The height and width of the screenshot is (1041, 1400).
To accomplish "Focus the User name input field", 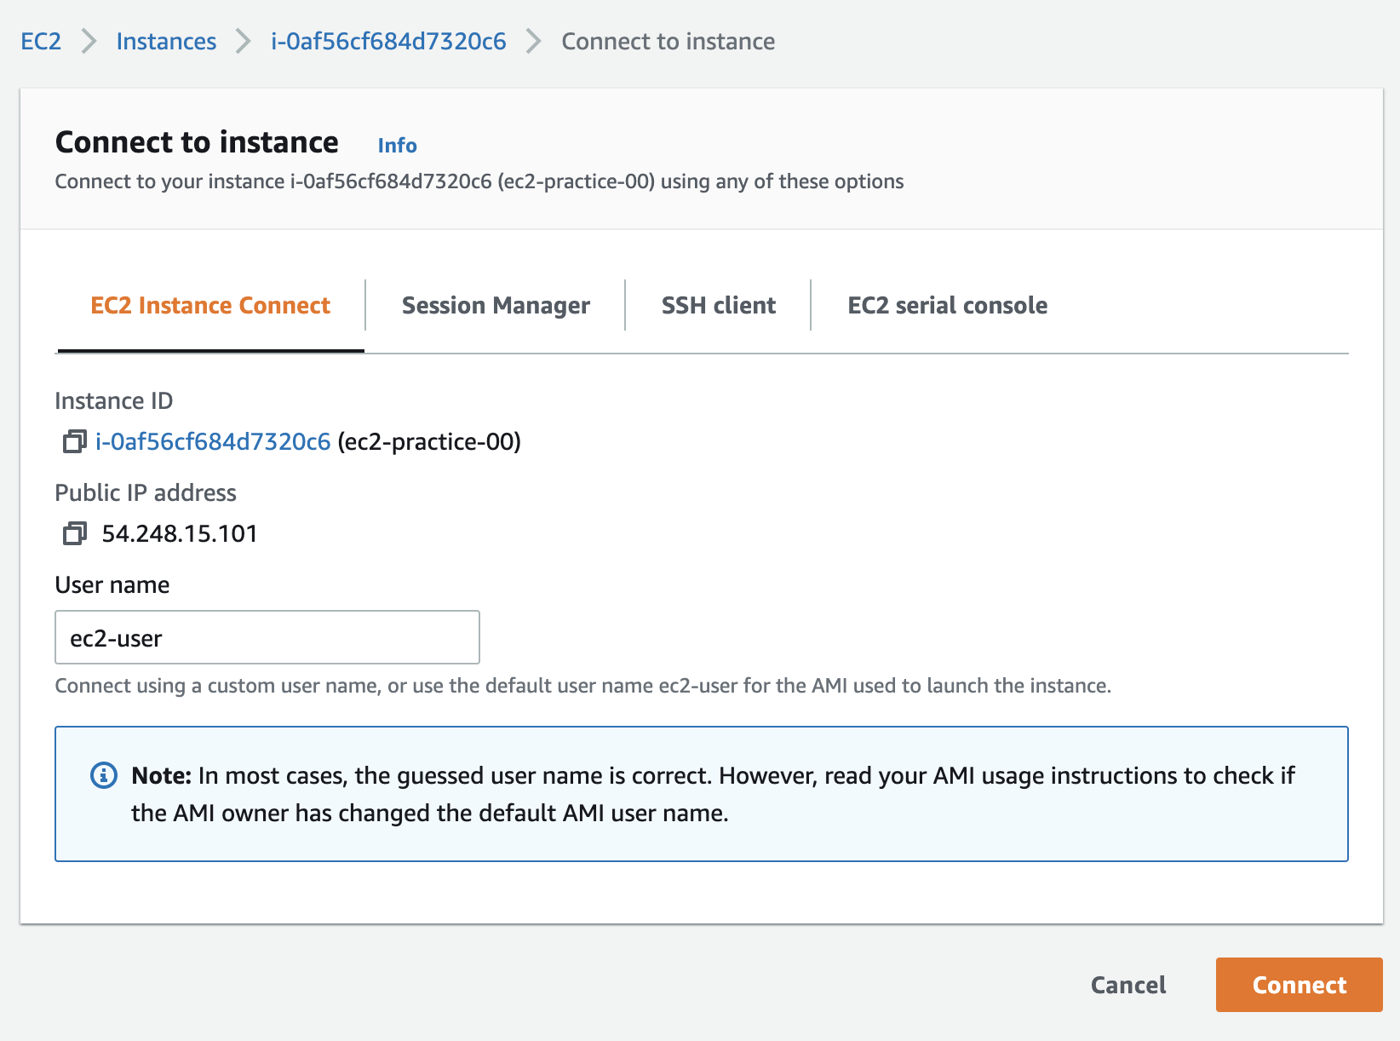I will pyautogui.click(x=267, y=637).
